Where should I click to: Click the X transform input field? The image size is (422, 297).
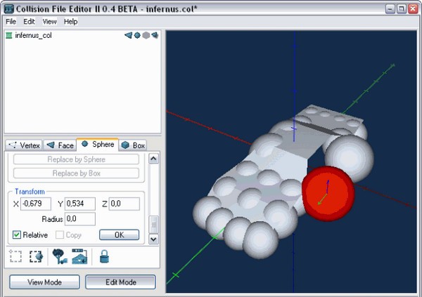point(36,204)
